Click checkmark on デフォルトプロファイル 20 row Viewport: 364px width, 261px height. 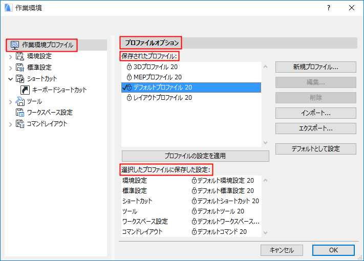(124, 88)
